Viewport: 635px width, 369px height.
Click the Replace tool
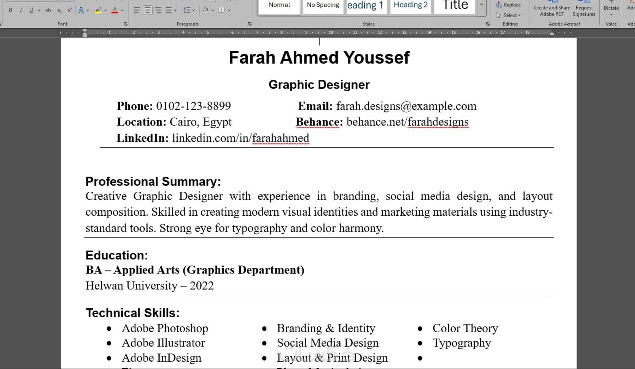509,5
